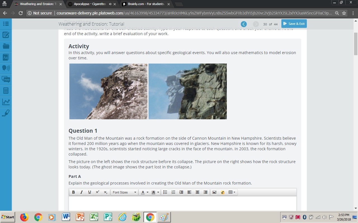Click inside the Part A answer box
358x223 pixels.
[x=183, y=204]
